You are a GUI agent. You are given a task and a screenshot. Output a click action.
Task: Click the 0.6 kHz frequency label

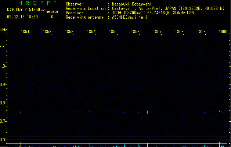pos(3,140)
